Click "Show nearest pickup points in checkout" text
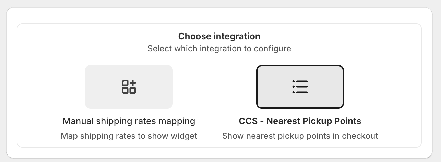 300,136
